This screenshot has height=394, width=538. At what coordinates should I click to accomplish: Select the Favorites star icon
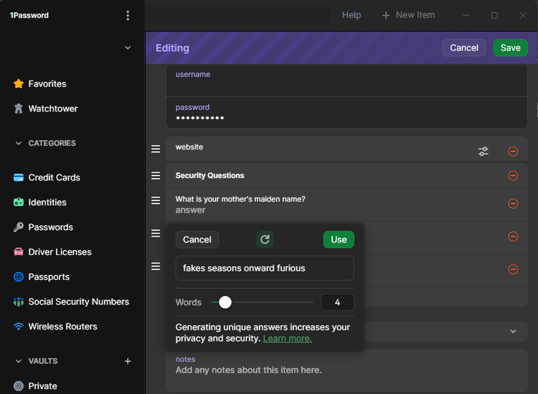pos(18,83)
